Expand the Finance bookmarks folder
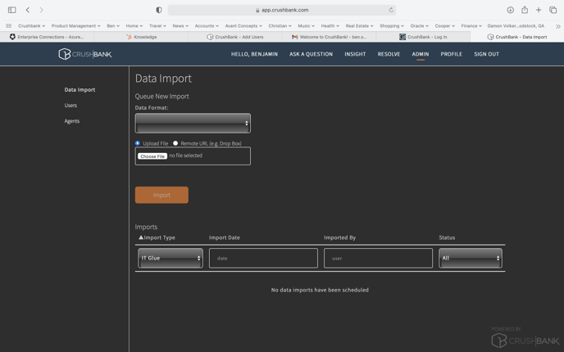Viewport: 564px width, 352px height. pyautogui.click(x=471, y=26)
